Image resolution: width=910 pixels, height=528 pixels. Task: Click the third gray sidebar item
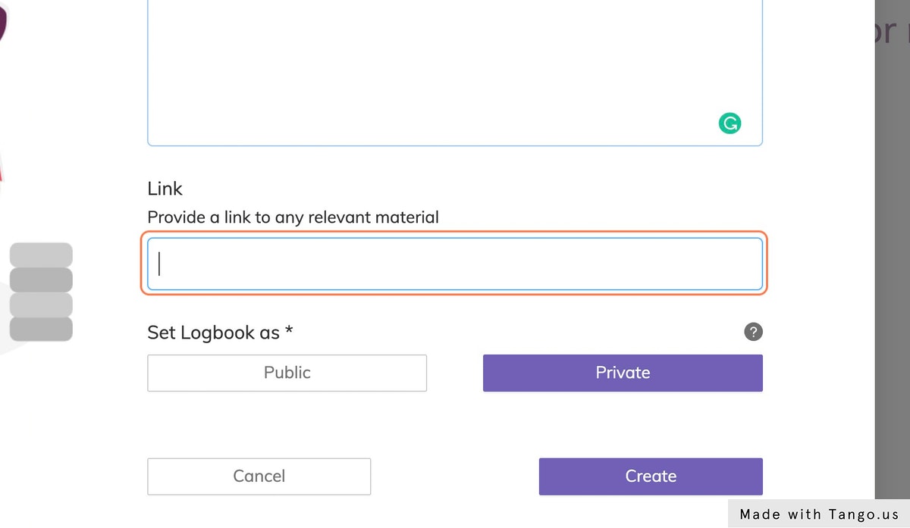tap(41, 305)
